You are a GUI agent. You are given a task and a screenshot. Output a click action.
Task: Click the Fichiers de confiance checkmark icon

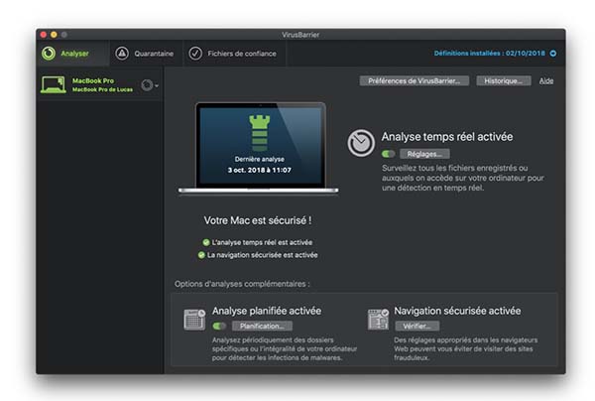[195, 54]
